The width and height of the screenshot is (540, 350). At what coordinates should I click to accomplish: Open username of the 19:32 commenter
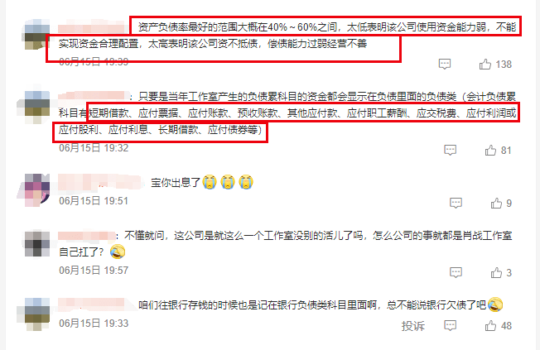92,96
